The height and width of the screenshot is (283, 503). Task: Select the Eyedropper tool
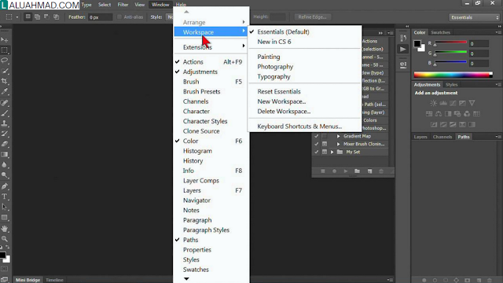pos(5,92)
